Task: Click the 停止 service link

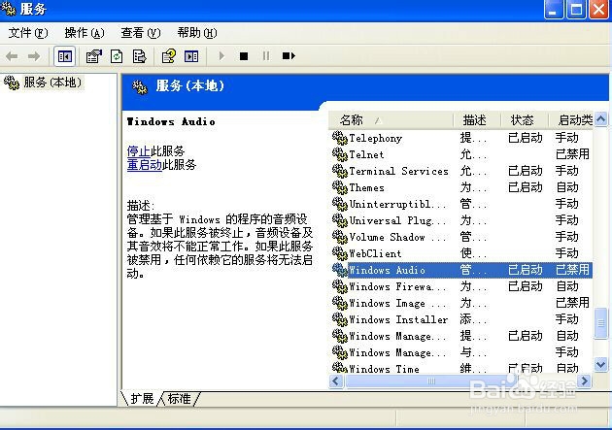Action: pos(139,150)
